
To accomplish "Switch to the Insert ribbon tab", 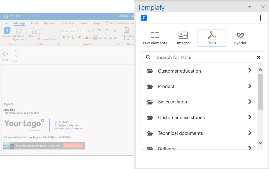I will coord(34,23).
